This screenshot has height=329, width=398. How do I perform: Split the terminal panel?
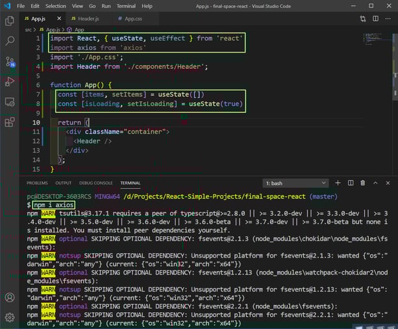(x=351, y=183)
